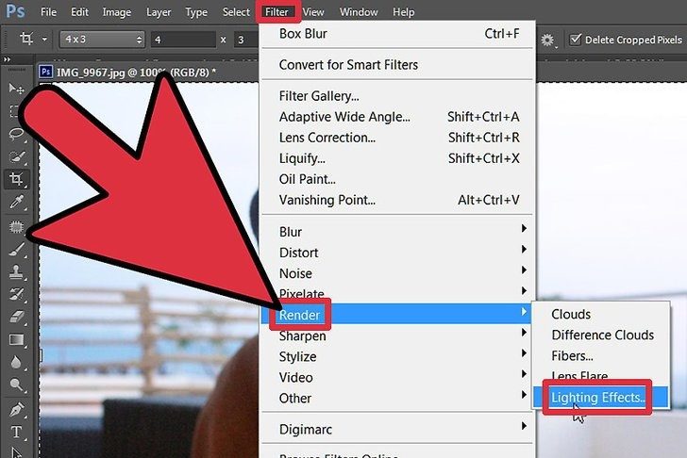Select the Gradient tool
The width and height of the screenshot is (687, 458).
(16, 339)
